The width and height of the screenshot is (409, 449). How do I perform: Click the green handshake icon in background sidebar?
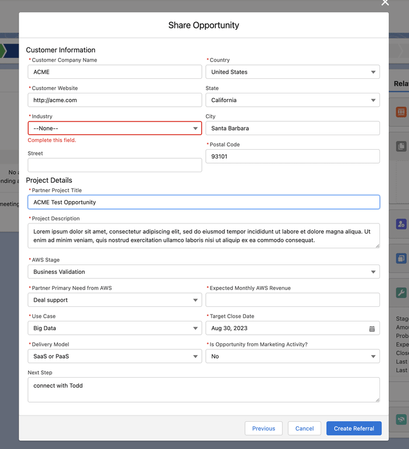click(x=401, y=420)
